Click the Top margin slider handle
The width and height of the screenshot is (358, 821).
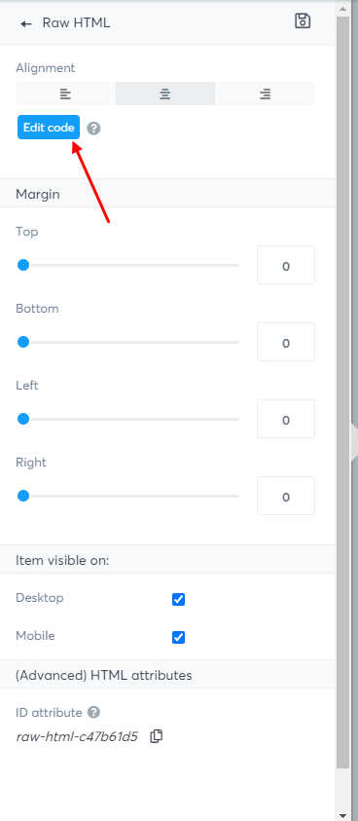pos(23,265)
